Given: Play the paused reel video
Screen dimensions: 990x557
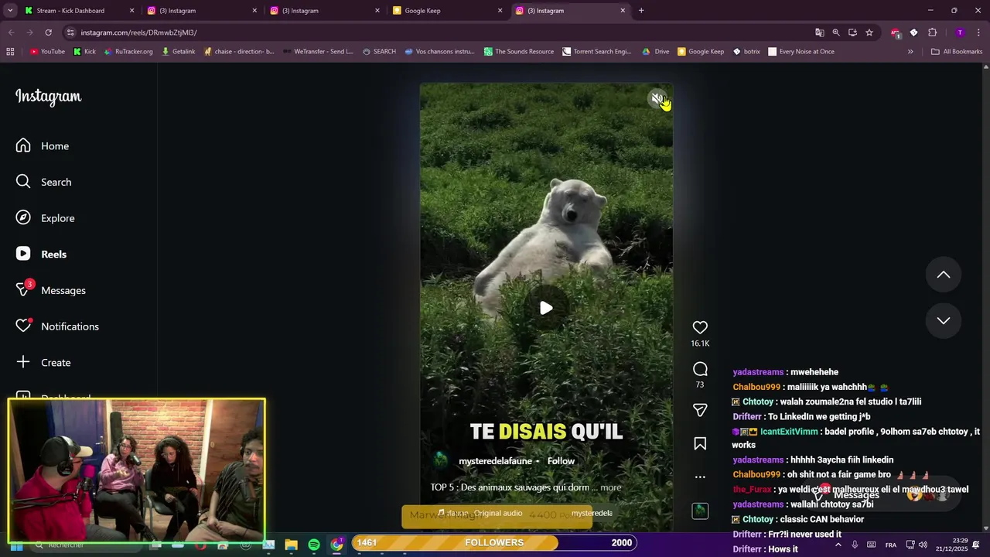Looking at the screenshot, I should point(546,308).
